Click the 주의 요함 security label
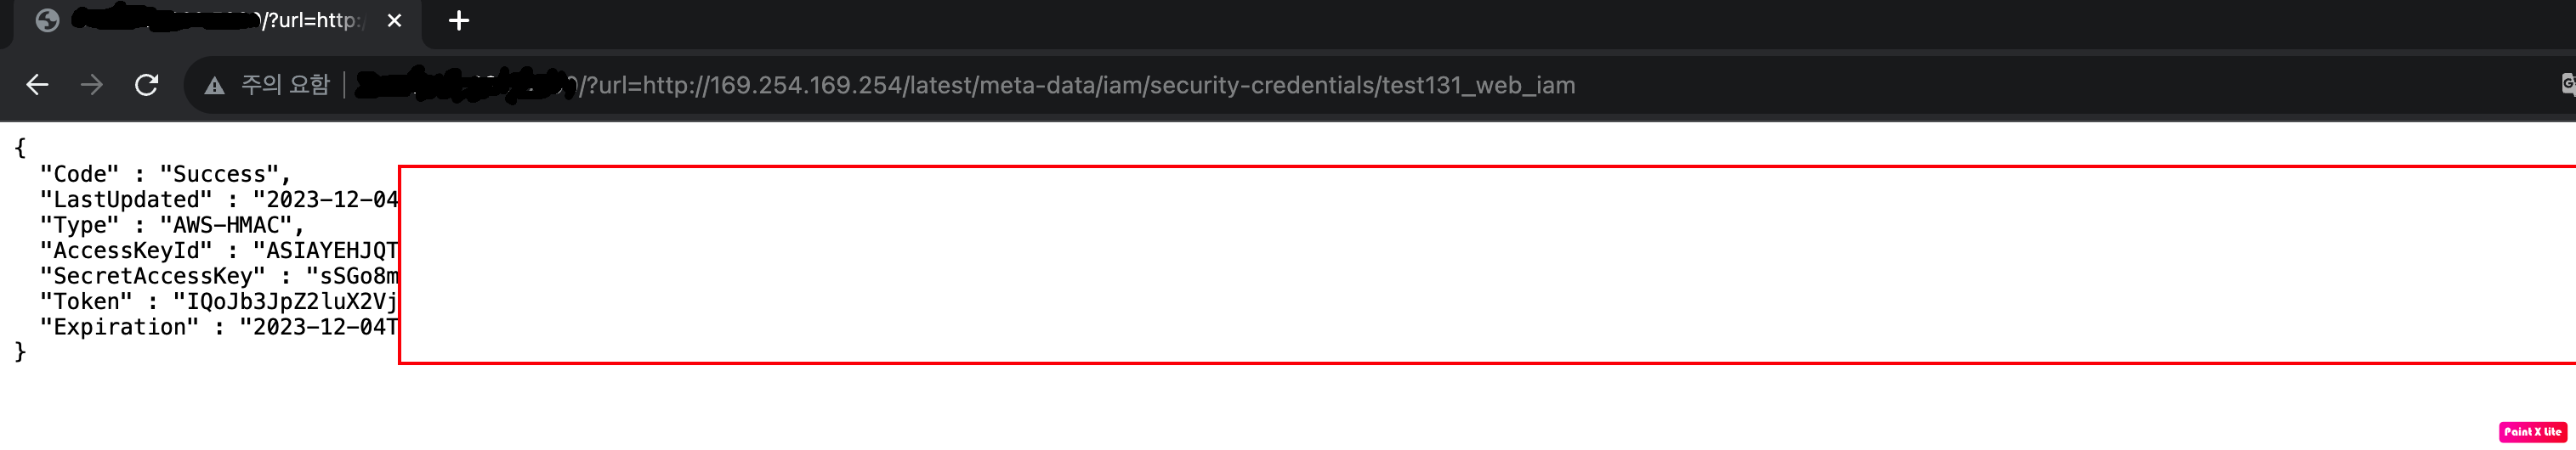The height and width of the screenshot is (450, 2576). pyautogui.click(x=285, y=85)
